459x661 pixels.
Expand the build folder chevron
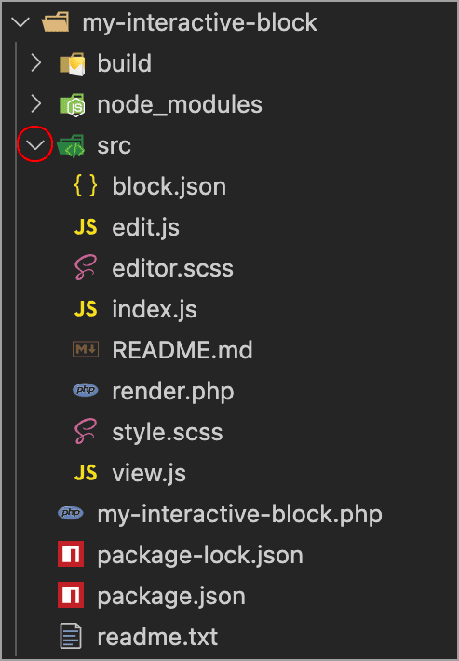tap(36, 63)
